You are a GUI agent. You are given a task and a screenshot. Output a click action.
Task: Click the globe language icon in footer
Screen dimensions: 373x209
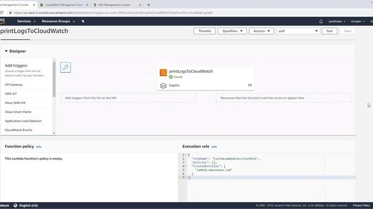click(15, 206)
